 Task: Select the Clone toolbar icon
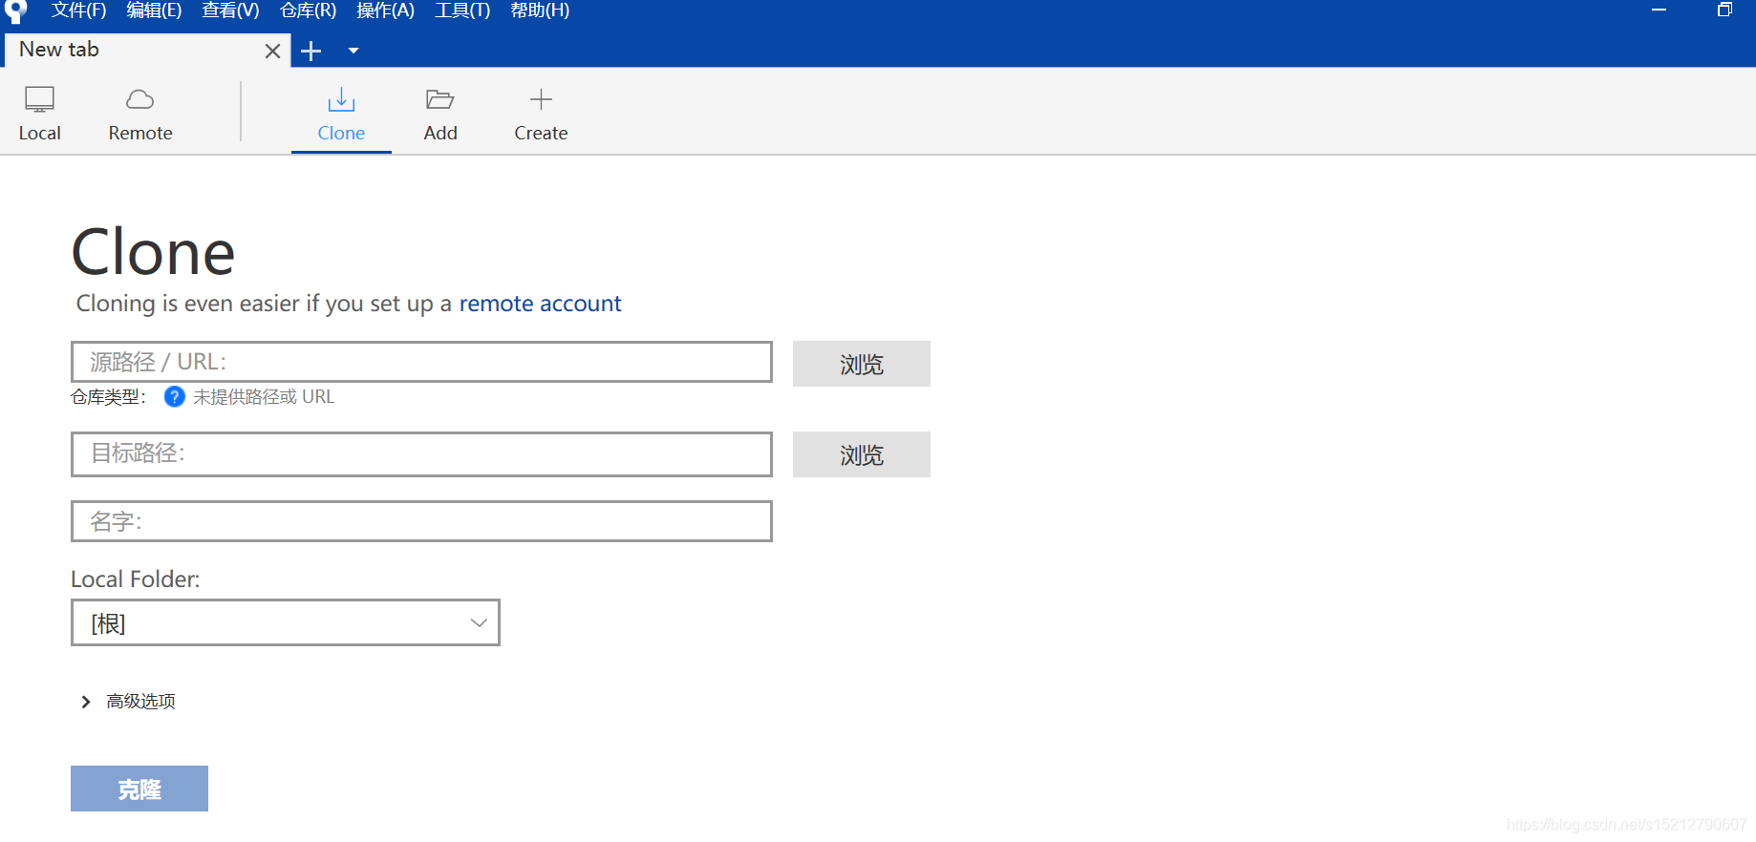(x=341, y=99)
